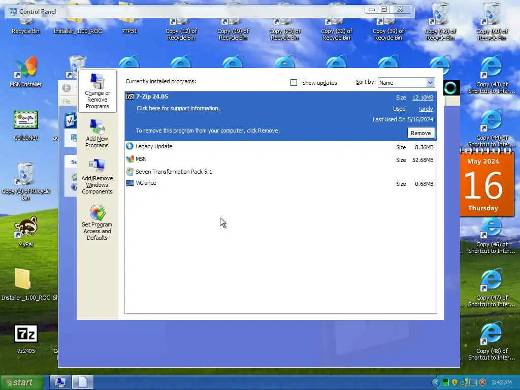Open Add/Remove Windows Components
This screenshot has height=390, width=520.
click(97, 176)
